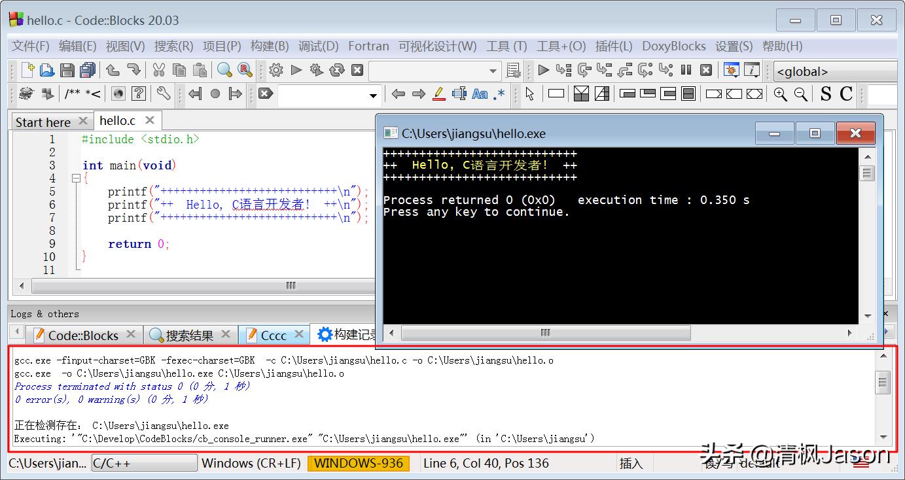905x480 pixels.
Task: Click the WINDOWS-936 encoding in status bar
Action: [x=358, y=463]
